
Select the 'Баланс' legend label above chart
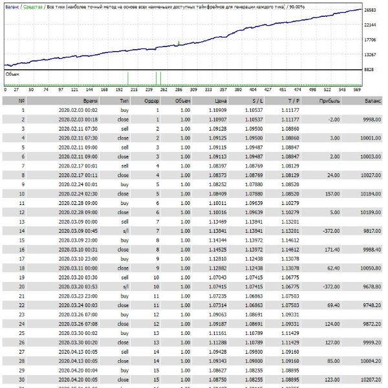pyautogui.click(x=12, y=7)
